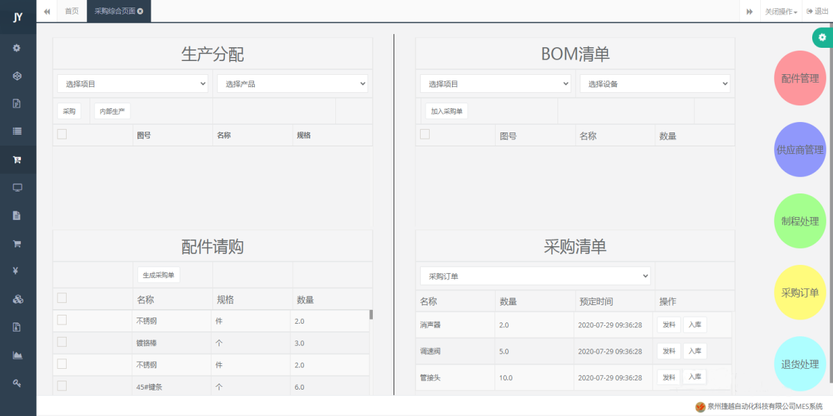Click 发料 for the 管接头 row

668,377
